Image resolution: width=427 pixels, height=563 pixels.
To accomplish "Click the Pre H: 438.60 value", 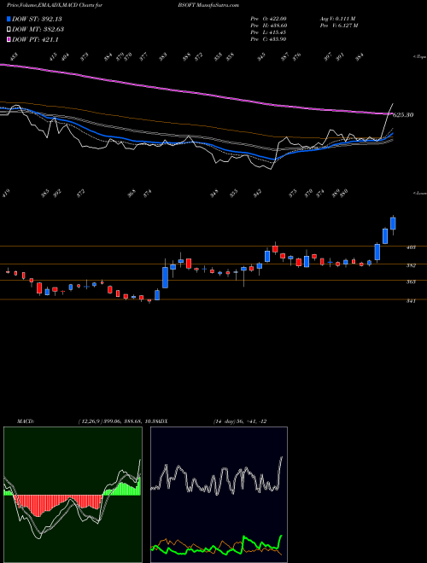I will tap(268, 26).
